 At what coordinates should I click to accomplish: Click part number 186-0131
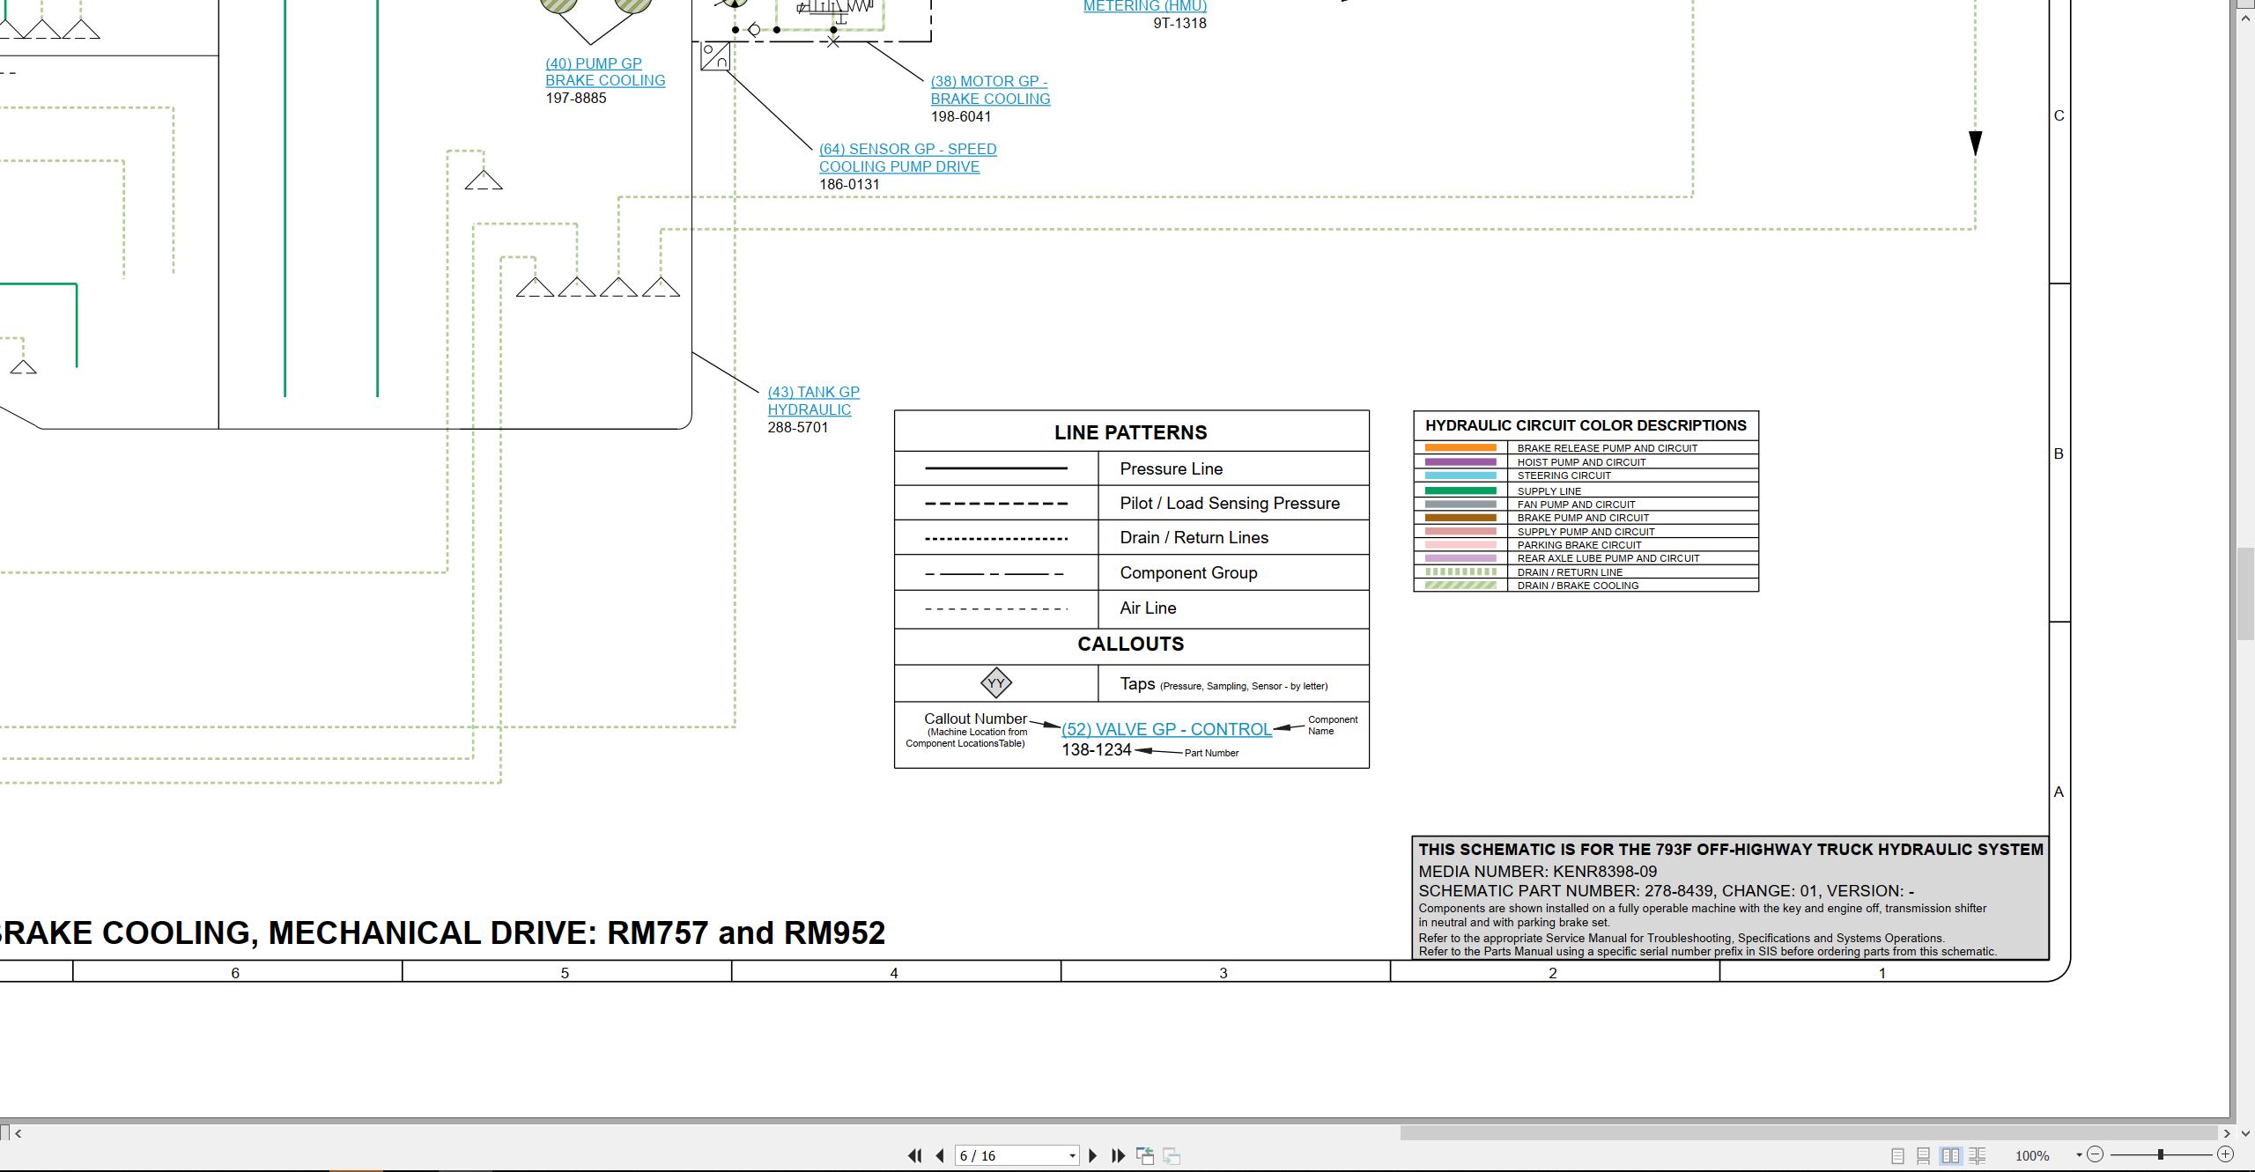[x=849, y=184]
